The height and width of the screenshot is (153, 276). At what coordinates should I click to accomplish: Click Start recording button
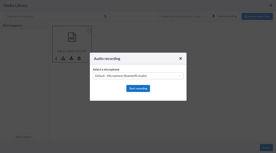[x=138, y=88]
